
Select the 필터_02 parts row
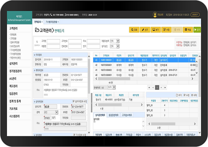tap(172, 110)
